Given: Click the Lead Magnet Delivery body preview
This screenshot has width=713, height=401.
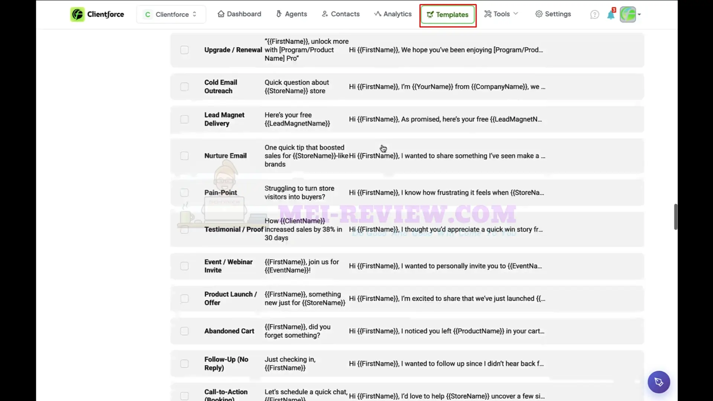Looking at the screenshot, I should tap(445, 119).
